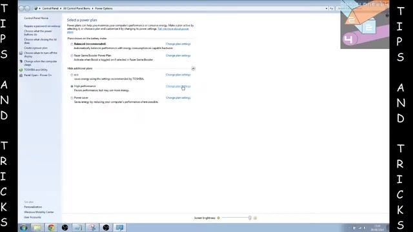Open Choose when to turn off the display
This screenshot has width=413, height=232.
[41, 55]
